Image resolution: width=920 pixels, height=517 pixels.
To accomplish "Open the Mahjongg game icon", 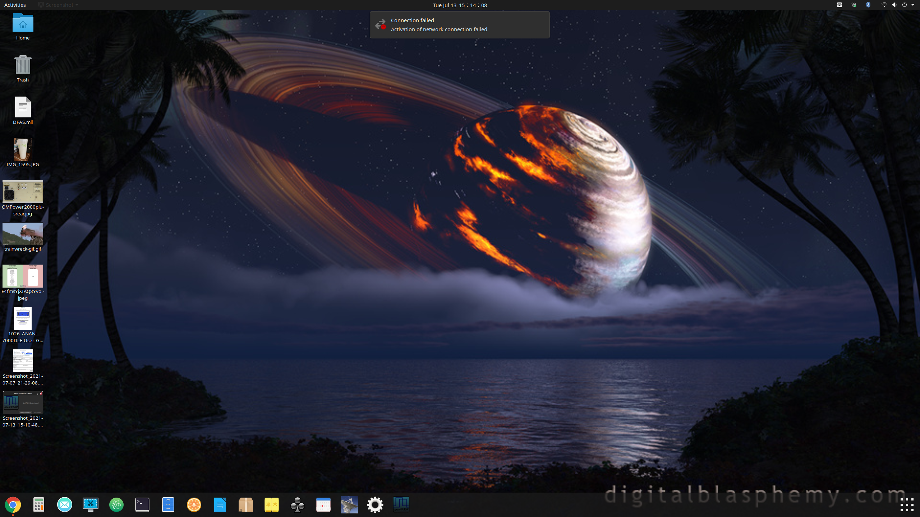I will (x=272, y=505).
